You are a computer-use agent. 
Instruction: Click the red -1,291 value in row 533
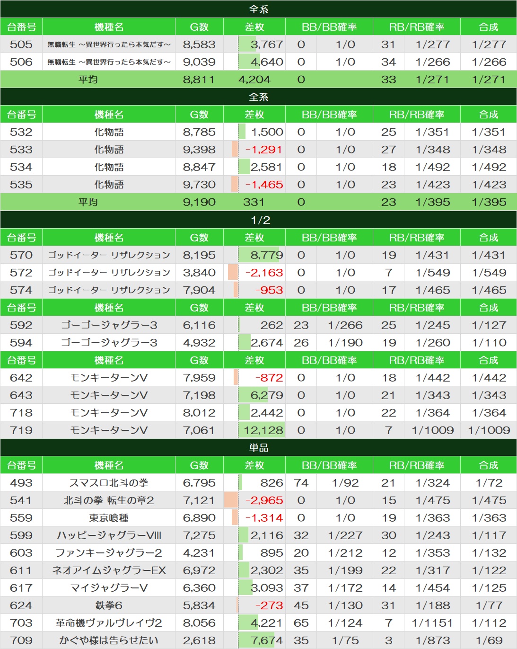pyautogui.click(x=264, y=150)
